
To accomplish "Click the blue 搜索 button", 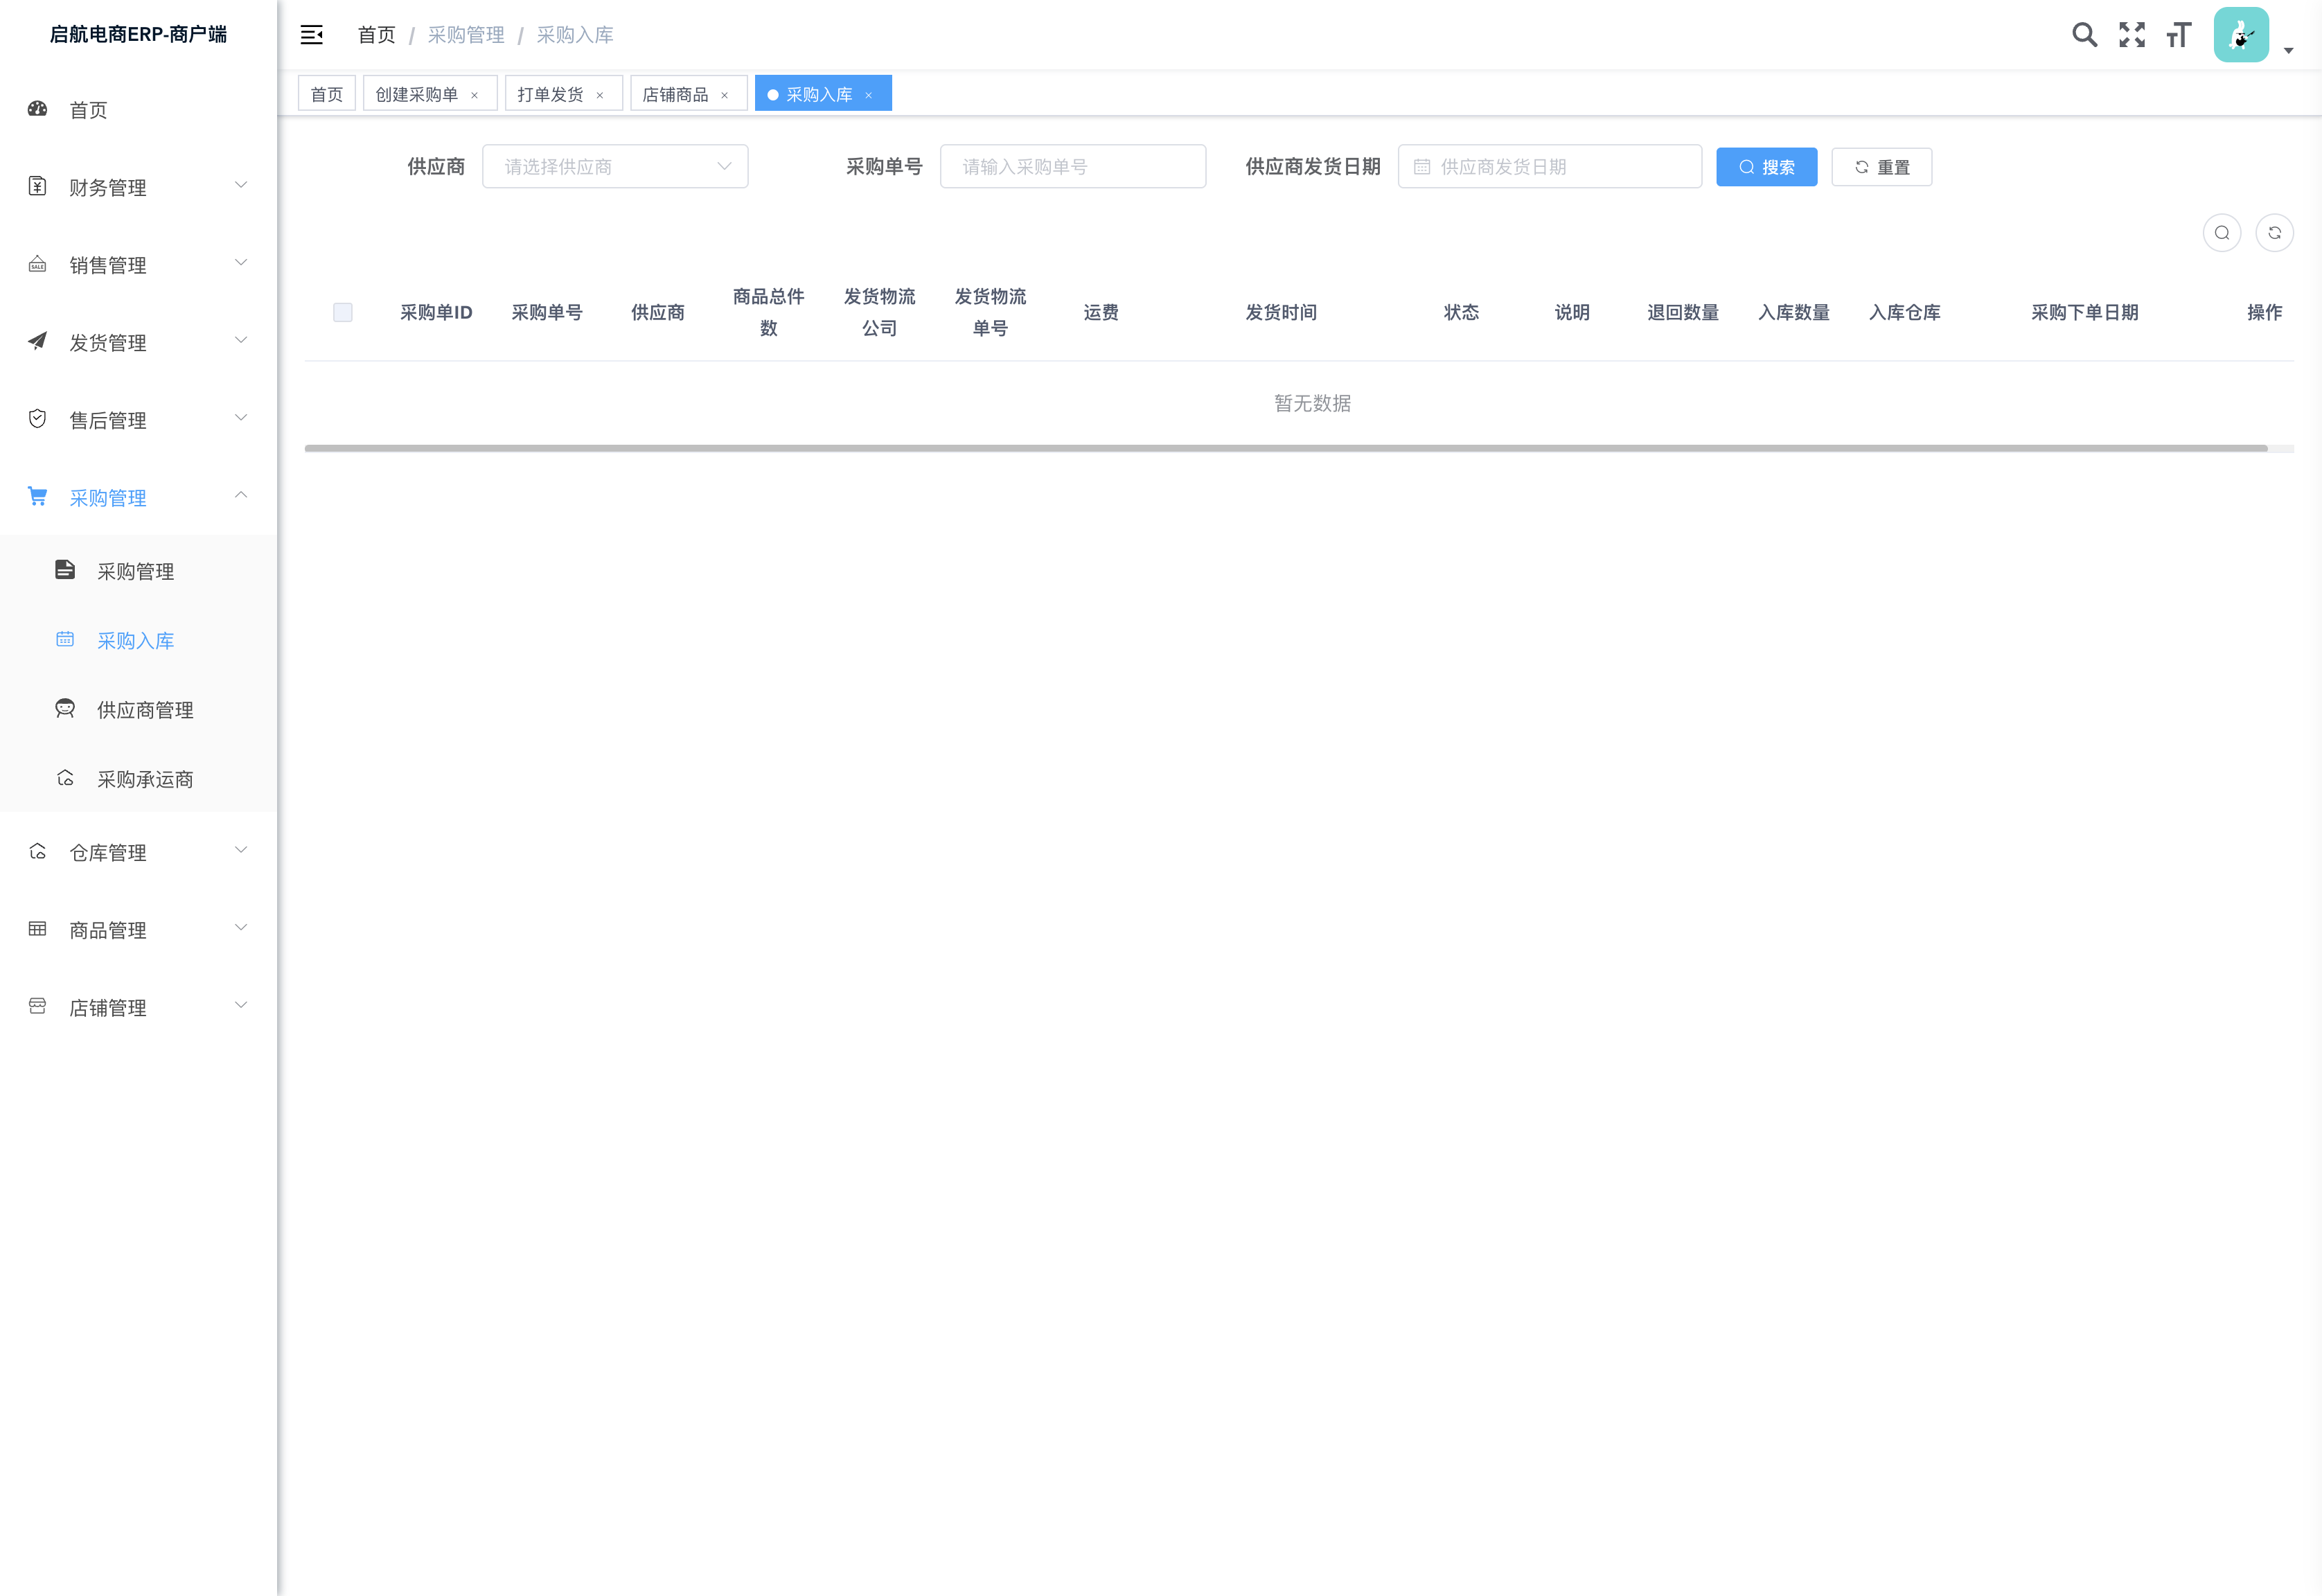I will coord(1766,167).
